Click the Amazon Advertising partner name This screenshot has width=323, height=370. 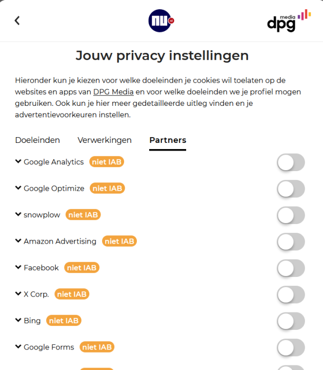click(60, 241)
